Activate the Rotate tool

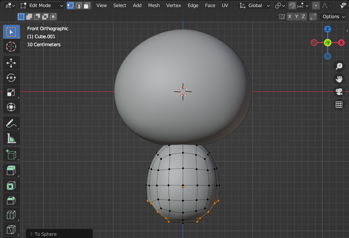[11, 78]
